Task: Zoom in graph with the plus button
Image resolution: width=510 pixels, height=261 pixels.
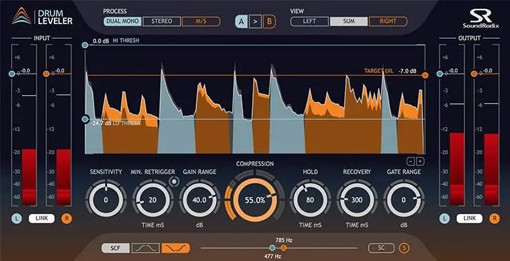Action: 420,161
